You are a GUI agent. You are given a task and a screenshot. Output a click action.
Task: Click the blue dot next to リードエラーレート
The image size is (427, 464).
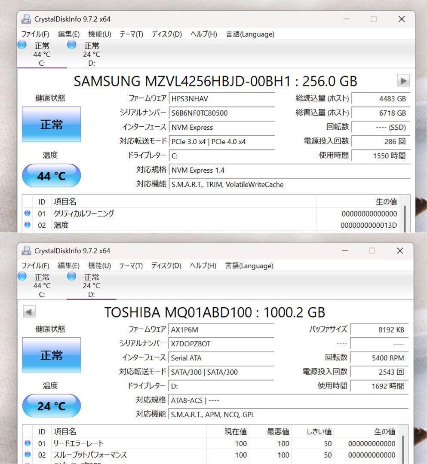(x=27, y=443)
